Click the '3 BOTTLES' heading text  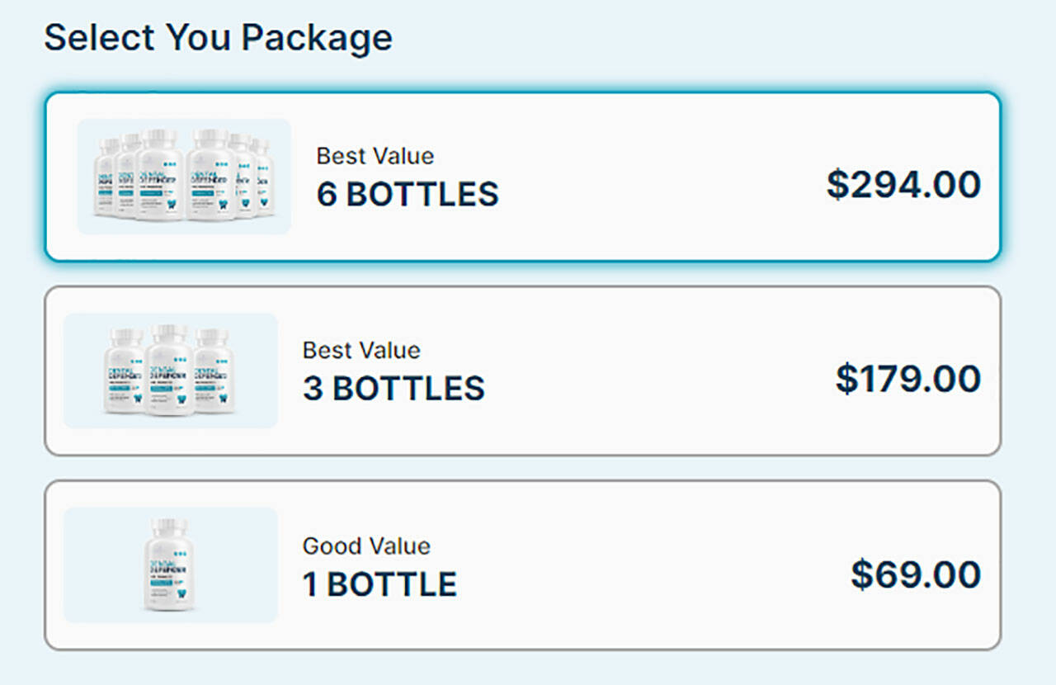click(x=394, y=389)
